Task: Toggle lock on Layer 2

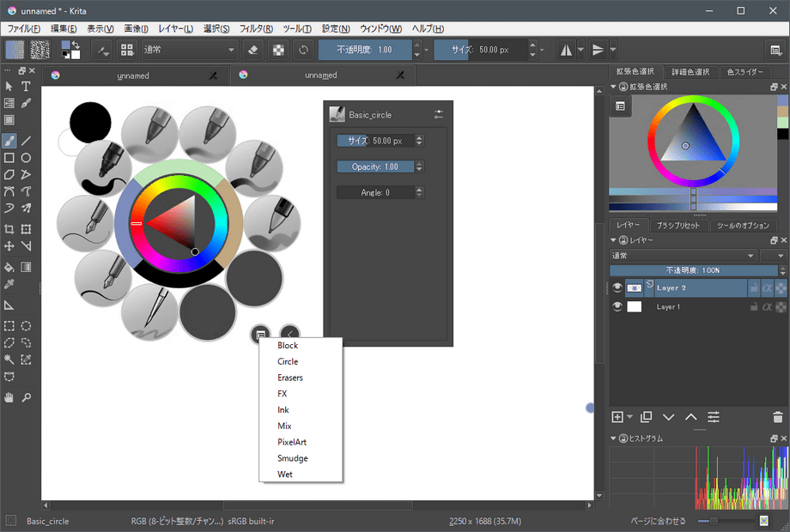Action: point(754,288)
